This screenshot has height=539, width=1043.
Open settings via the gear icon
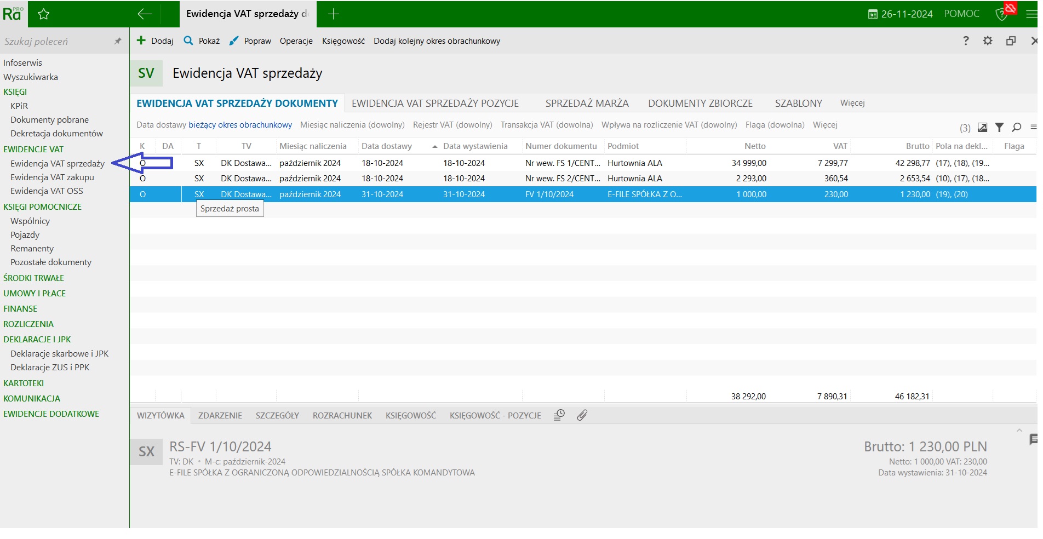pyautogui.click(x=988, y=41)
